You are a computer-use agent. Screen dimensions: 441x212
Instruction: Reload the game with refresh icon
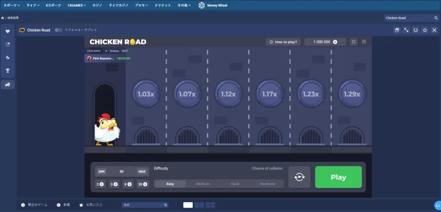416,30
